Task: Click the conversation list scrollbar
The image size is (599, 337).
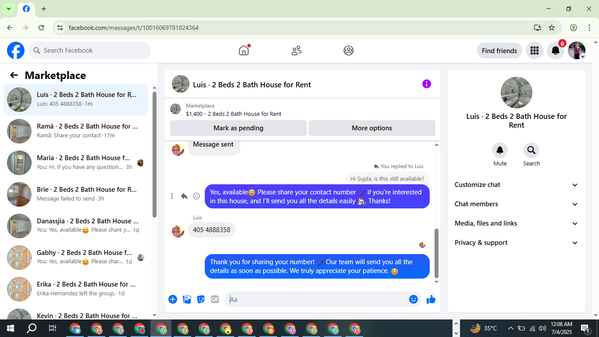Action: click(x=154, y=154)
